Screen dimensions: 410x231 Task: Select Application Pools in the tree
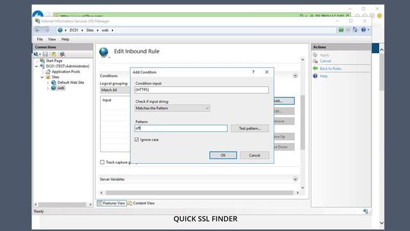[x=65, y=71]
